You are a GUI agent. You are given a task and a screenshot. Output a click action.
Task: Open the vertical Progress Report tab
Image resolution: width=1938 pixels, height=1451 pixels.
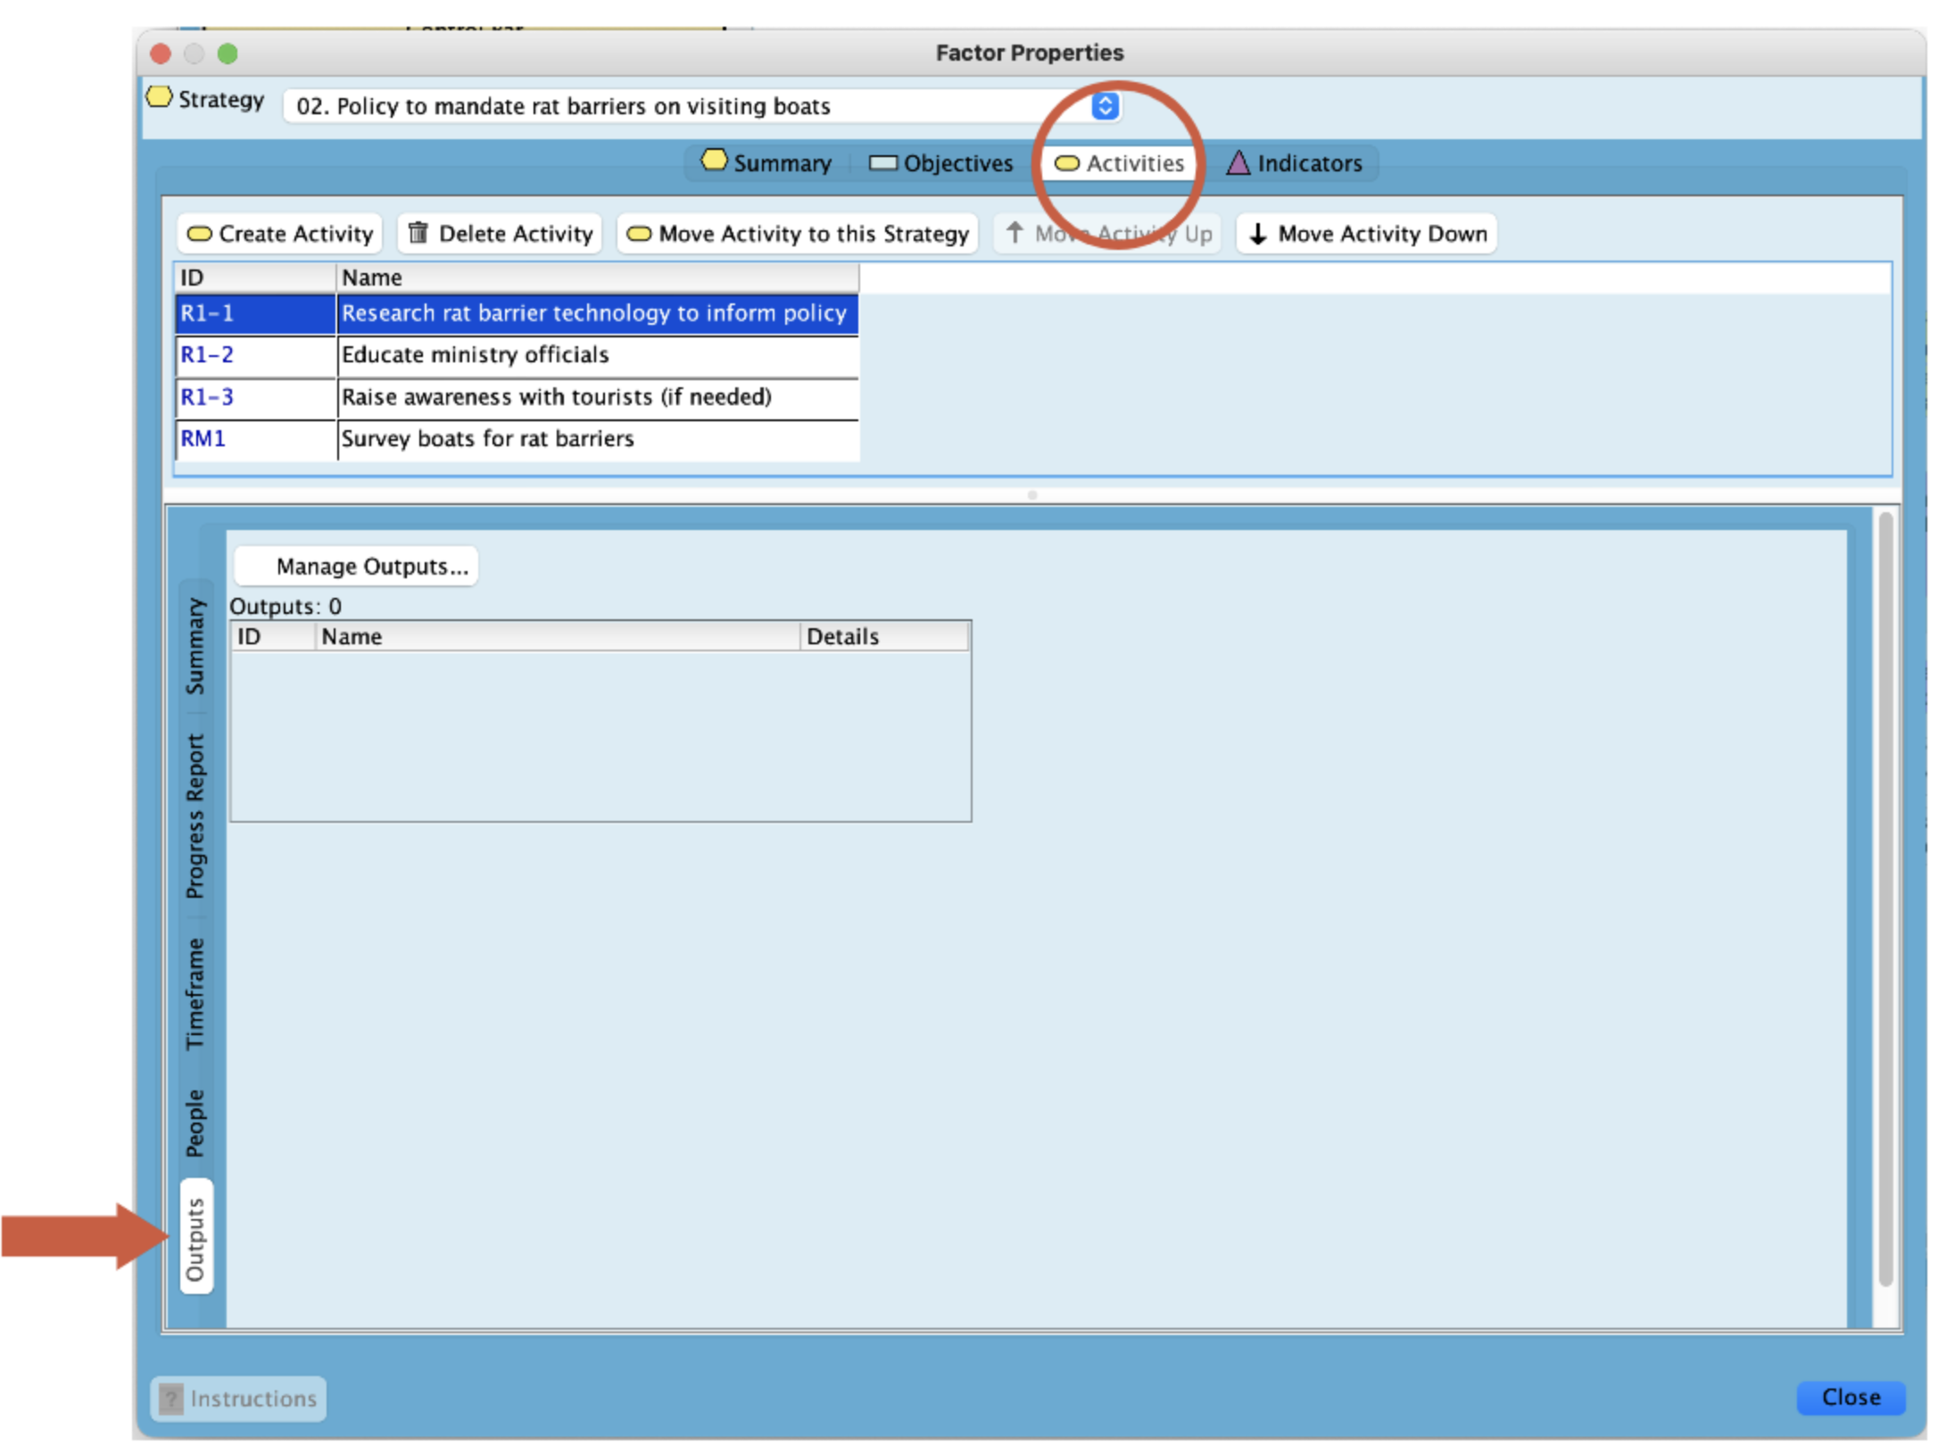[x=195, y=816]
